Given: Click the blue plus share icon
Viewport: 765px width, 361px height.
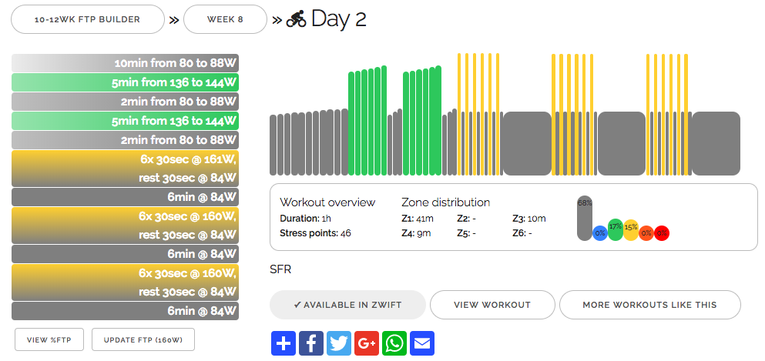Looking at the screenshot, I should [284, 343].
